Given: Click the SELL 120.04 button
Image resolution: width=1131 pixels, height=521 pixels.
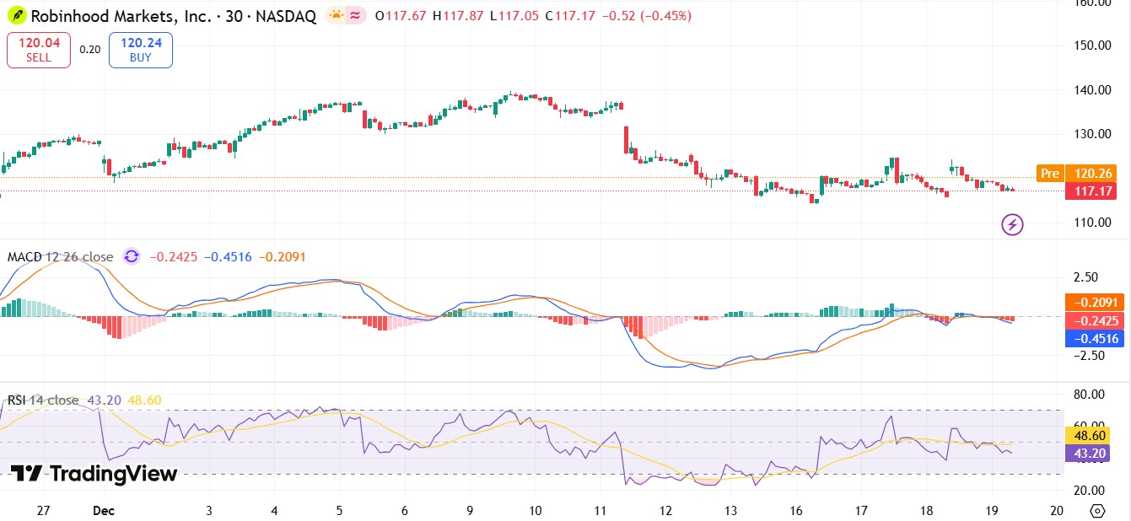Looking at the screenshot, I should point(38,49).
